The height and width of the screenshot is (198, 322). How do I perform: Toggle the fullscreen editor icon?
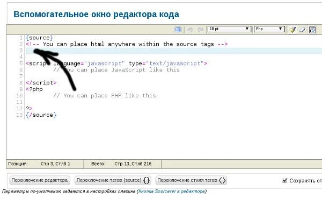[178, 30]
